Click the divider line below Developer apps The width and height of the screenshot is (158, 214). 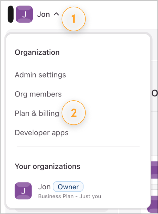pos(78,147)
